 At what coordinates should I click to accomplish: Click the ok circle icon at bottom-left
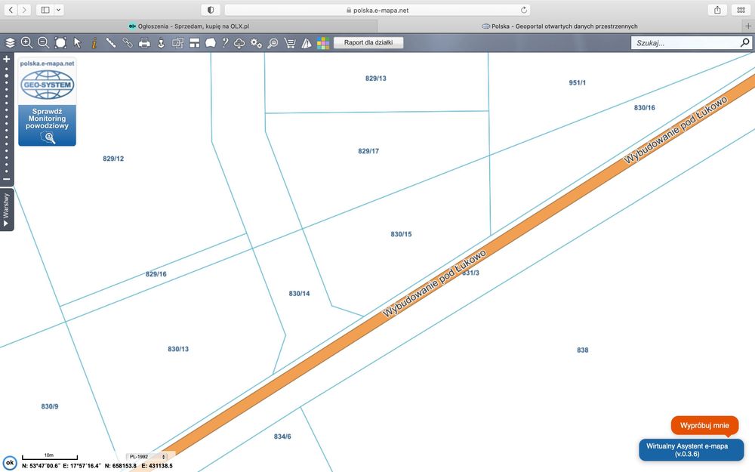10,463
